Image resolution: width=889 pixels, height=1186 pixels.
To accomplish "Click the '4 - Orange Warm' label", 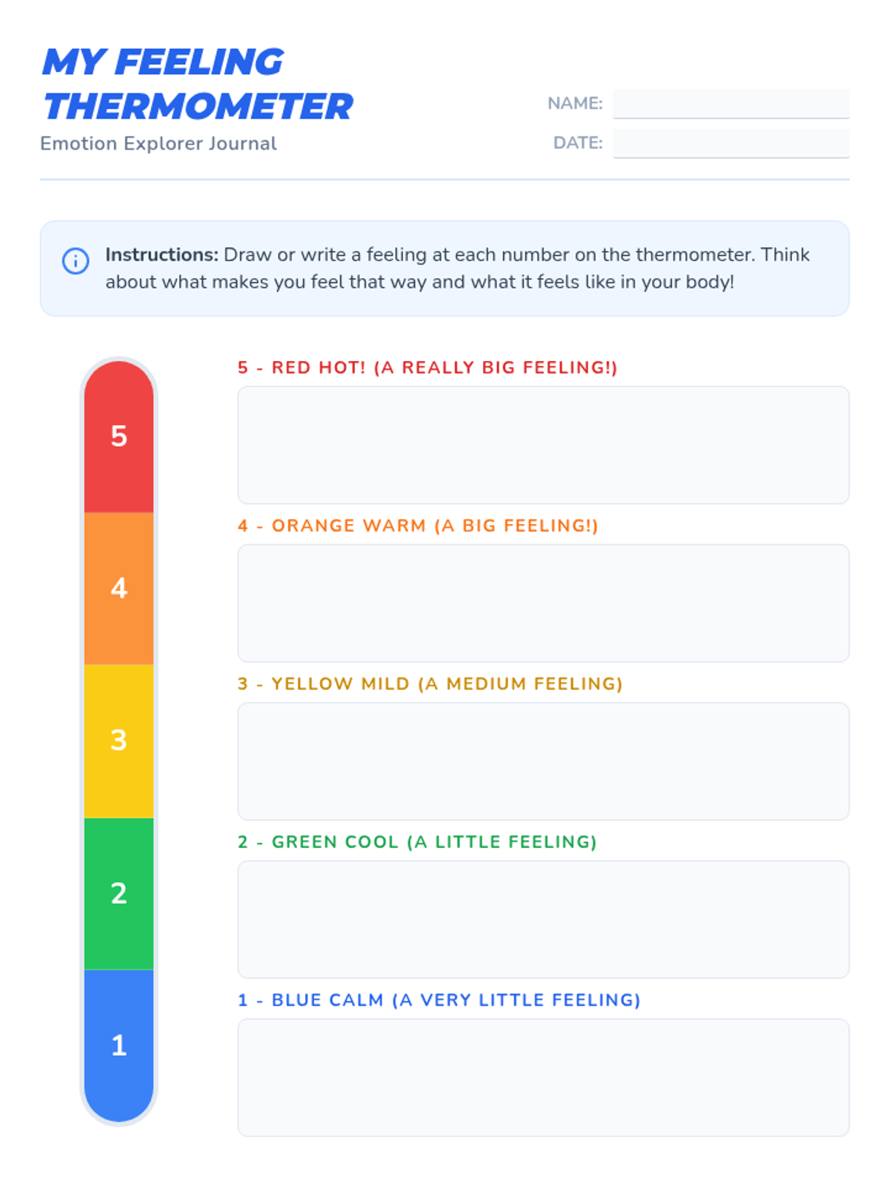I will coord(418,526).
